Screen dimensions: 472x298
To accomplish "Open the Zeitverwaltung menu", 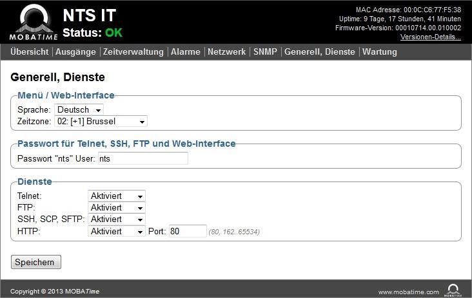I will [x=133, y=51].
